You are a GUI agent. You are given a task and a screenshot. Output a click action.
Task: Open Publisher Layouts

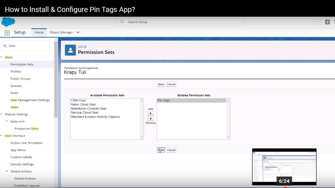[27, 186]
